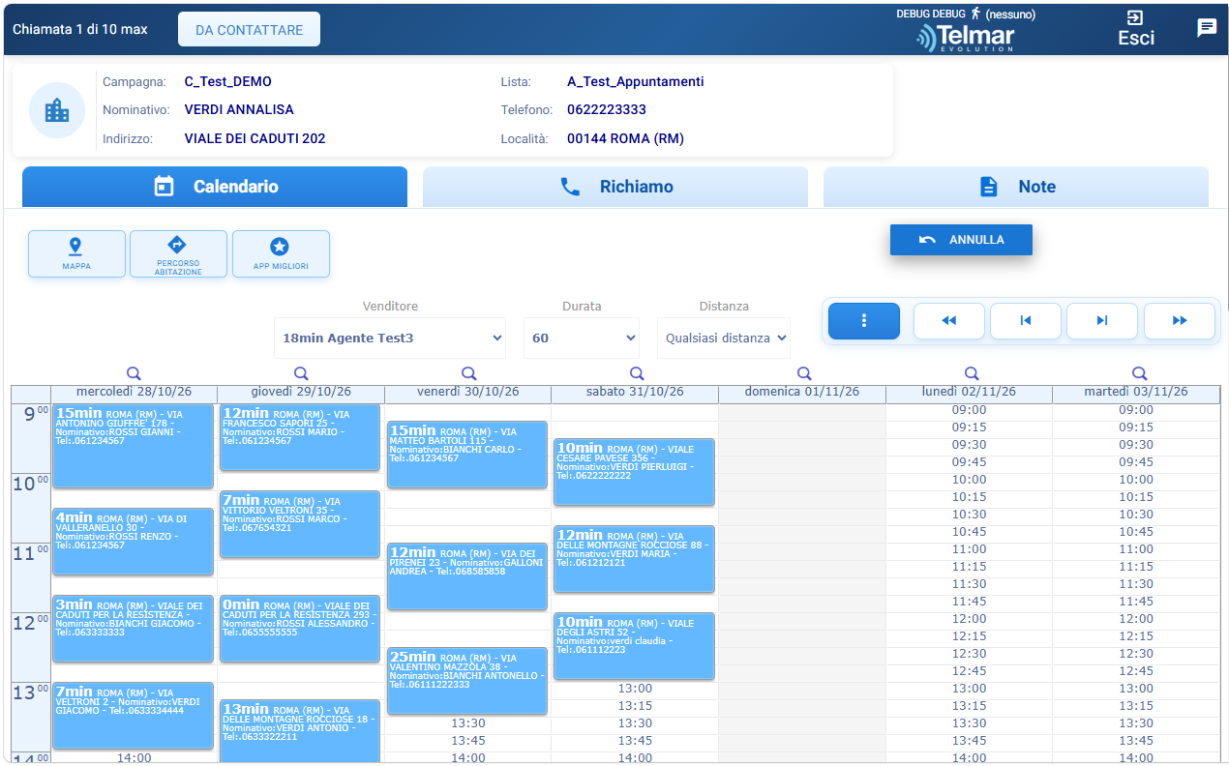Screen dimensions: 1229x766
Task: Click phone number 0622223333
Action: click(x=607, y=110)
